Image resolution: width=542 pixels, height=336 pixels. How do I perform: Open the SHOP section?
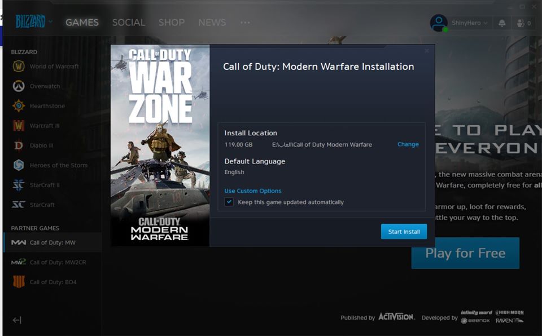click(171, 23)
